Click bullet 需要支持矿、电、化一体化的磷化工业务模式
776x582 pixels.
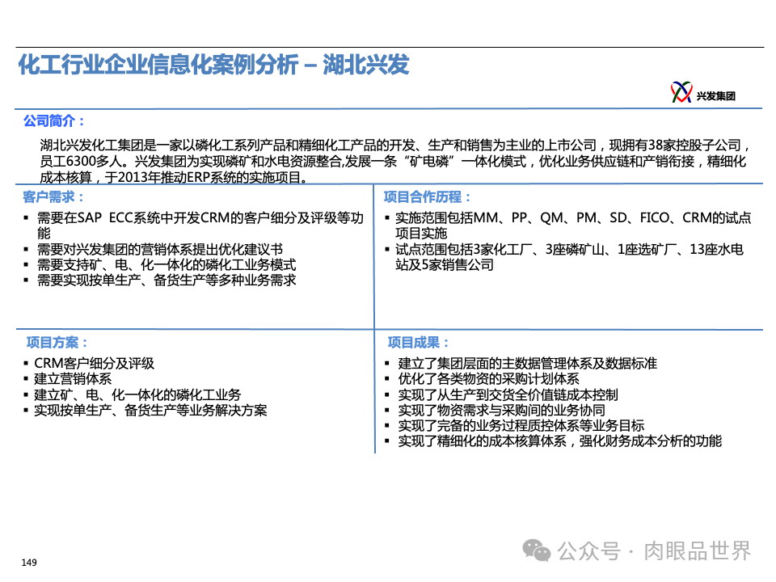167,265
